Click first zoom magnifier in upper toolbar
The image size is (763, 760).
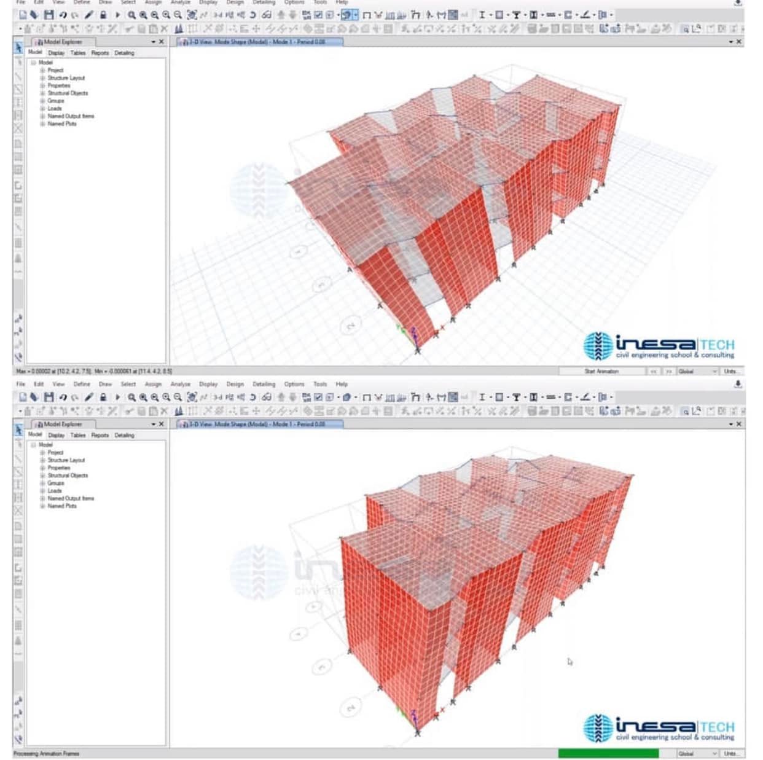click(131, 15)
